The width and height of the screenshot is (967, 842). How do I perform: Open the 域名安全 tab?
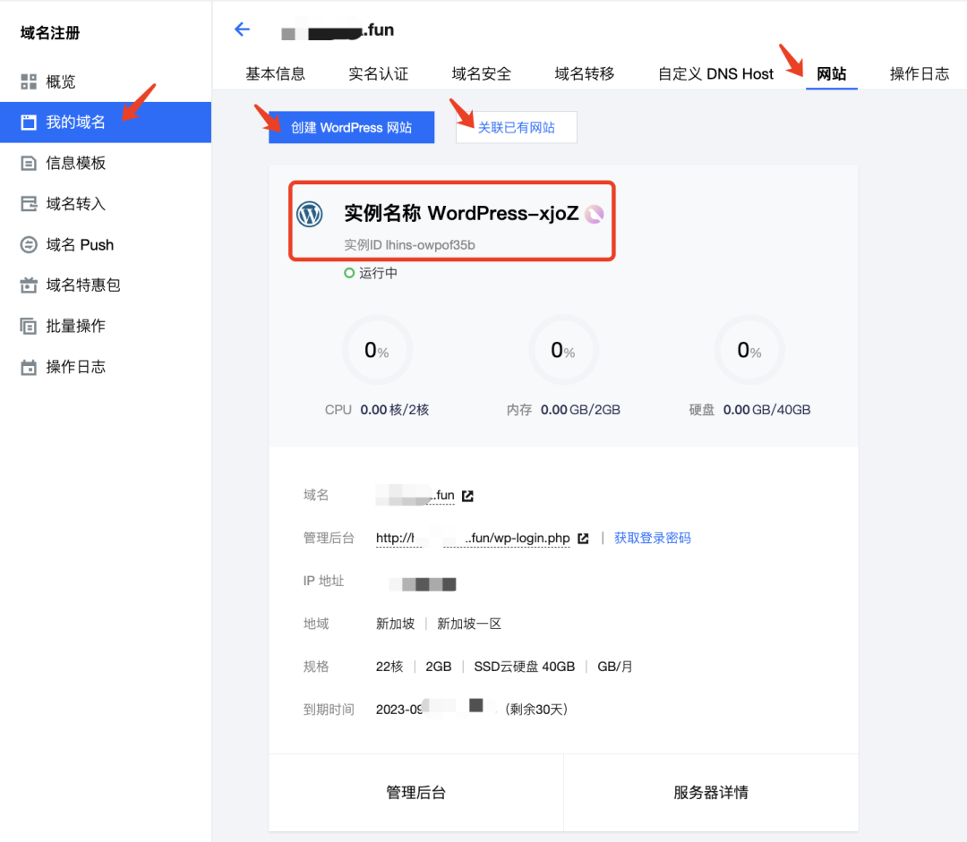(481, 73)
